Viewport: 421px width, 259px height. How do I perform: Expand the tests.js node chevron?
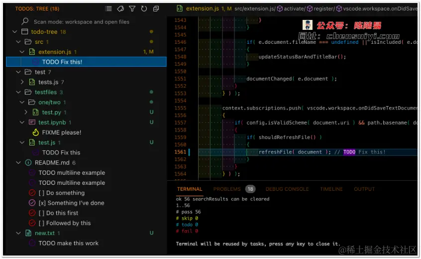22,82
